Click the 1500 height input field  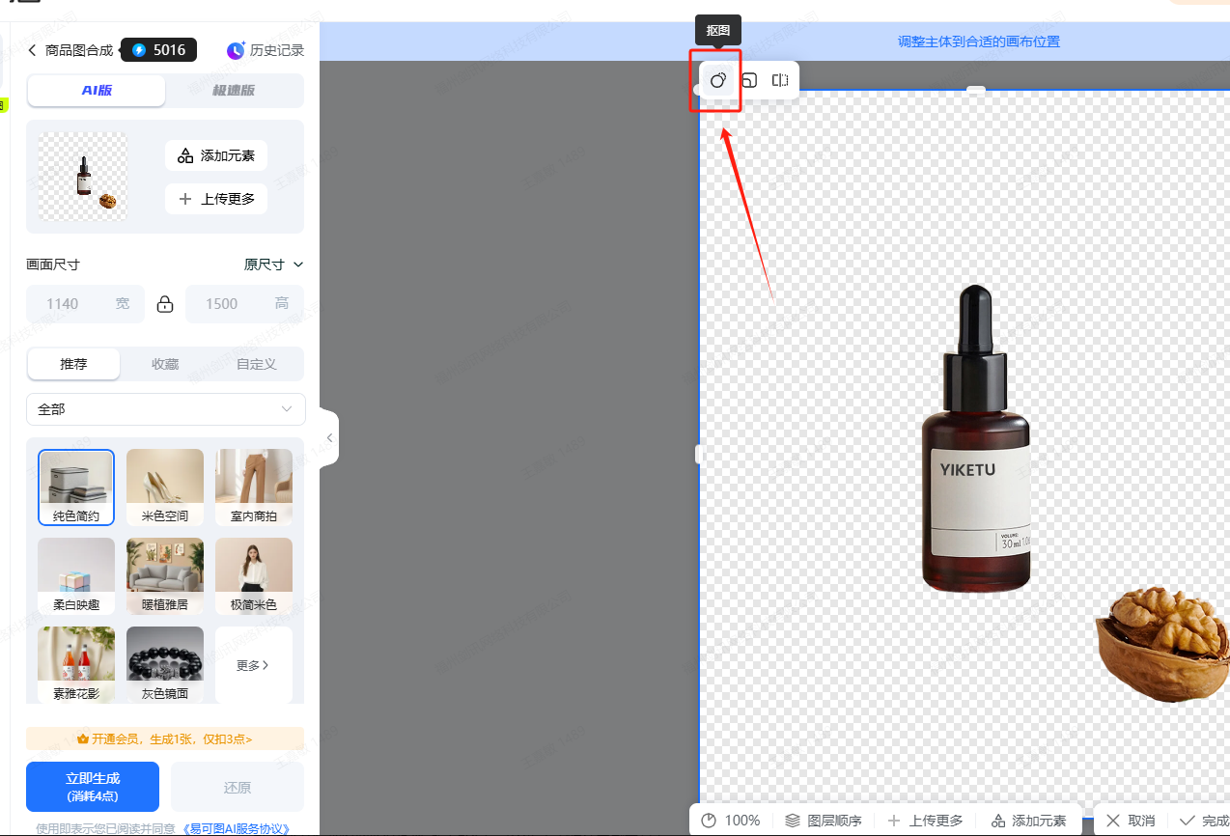pyautogui.click(x=244, y=304)
